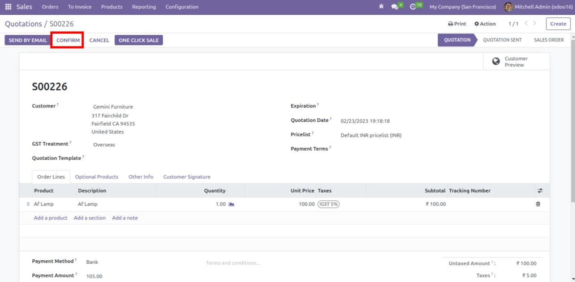Click Add a product link
The height and width of the screenshot is (282, 575).
coord(51,218)
